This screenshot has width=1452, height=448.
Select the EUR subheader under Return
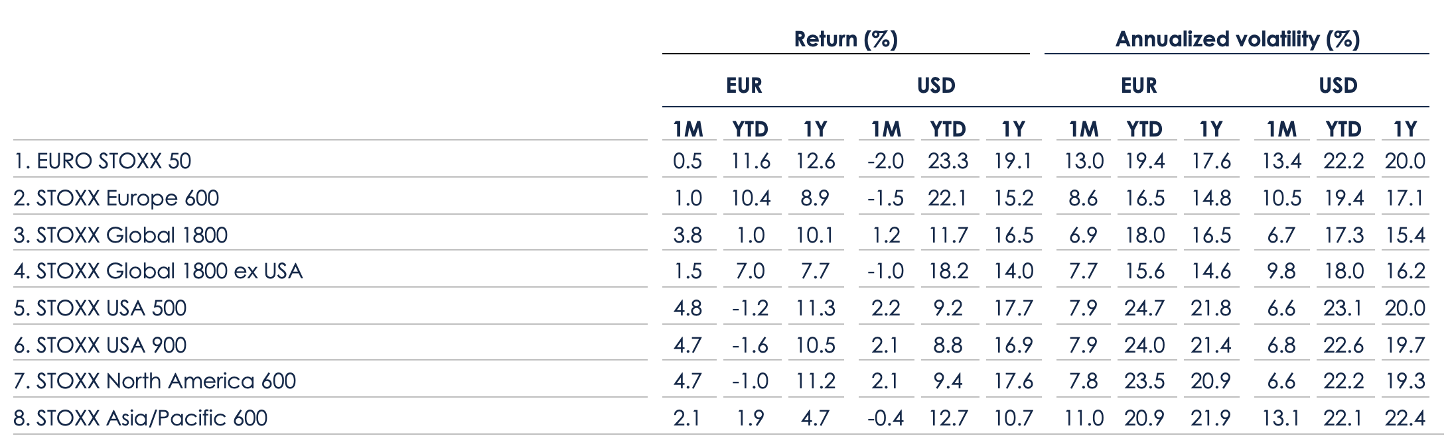tap(744, 85)
